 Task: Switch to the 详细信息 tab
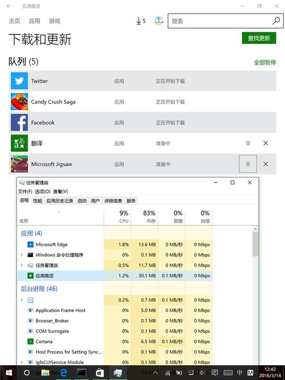click(x=113, y=201)
